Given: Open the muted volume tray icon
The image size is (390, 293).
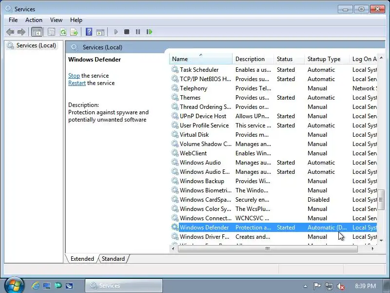Looking at the screenshot, I should point(340,286).
